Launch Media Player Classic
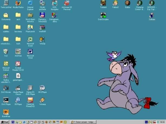The image size is (166, 124). point(18,90)
